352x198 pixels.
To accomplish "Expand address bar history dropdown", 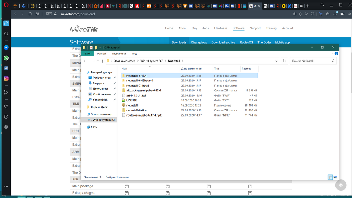I will click(276, 61).
